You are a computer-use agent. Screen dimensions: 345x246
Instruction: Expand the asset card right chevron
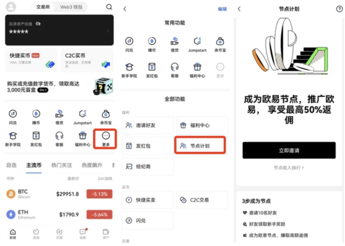(x=108, y=31)
